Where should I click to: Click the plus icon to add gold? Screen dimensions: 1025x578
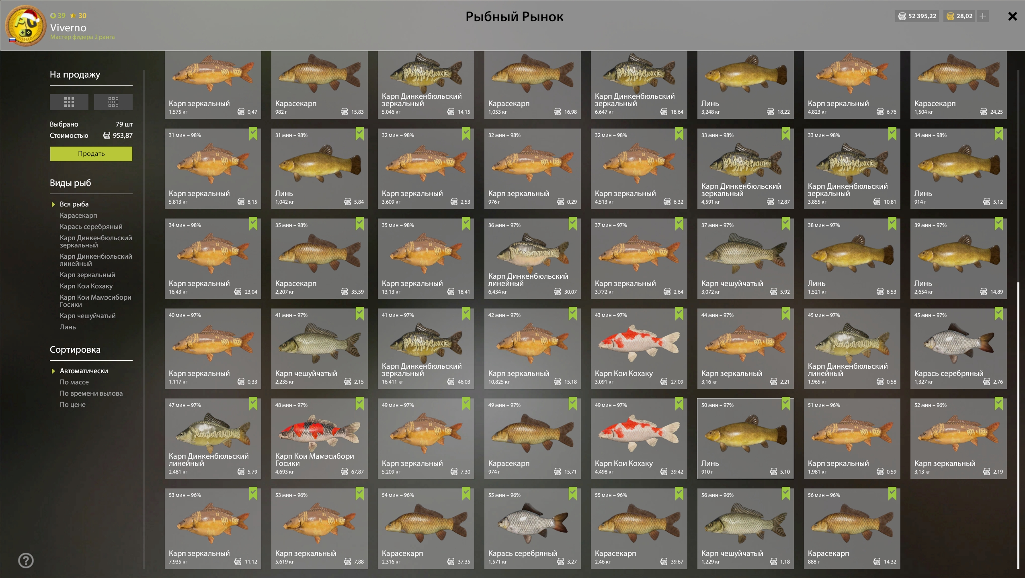[x=982, y=16]
